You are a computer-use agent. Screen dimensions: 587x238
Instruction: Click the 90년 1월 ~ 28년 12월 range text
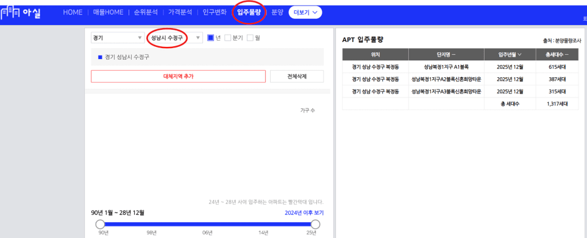118,213
